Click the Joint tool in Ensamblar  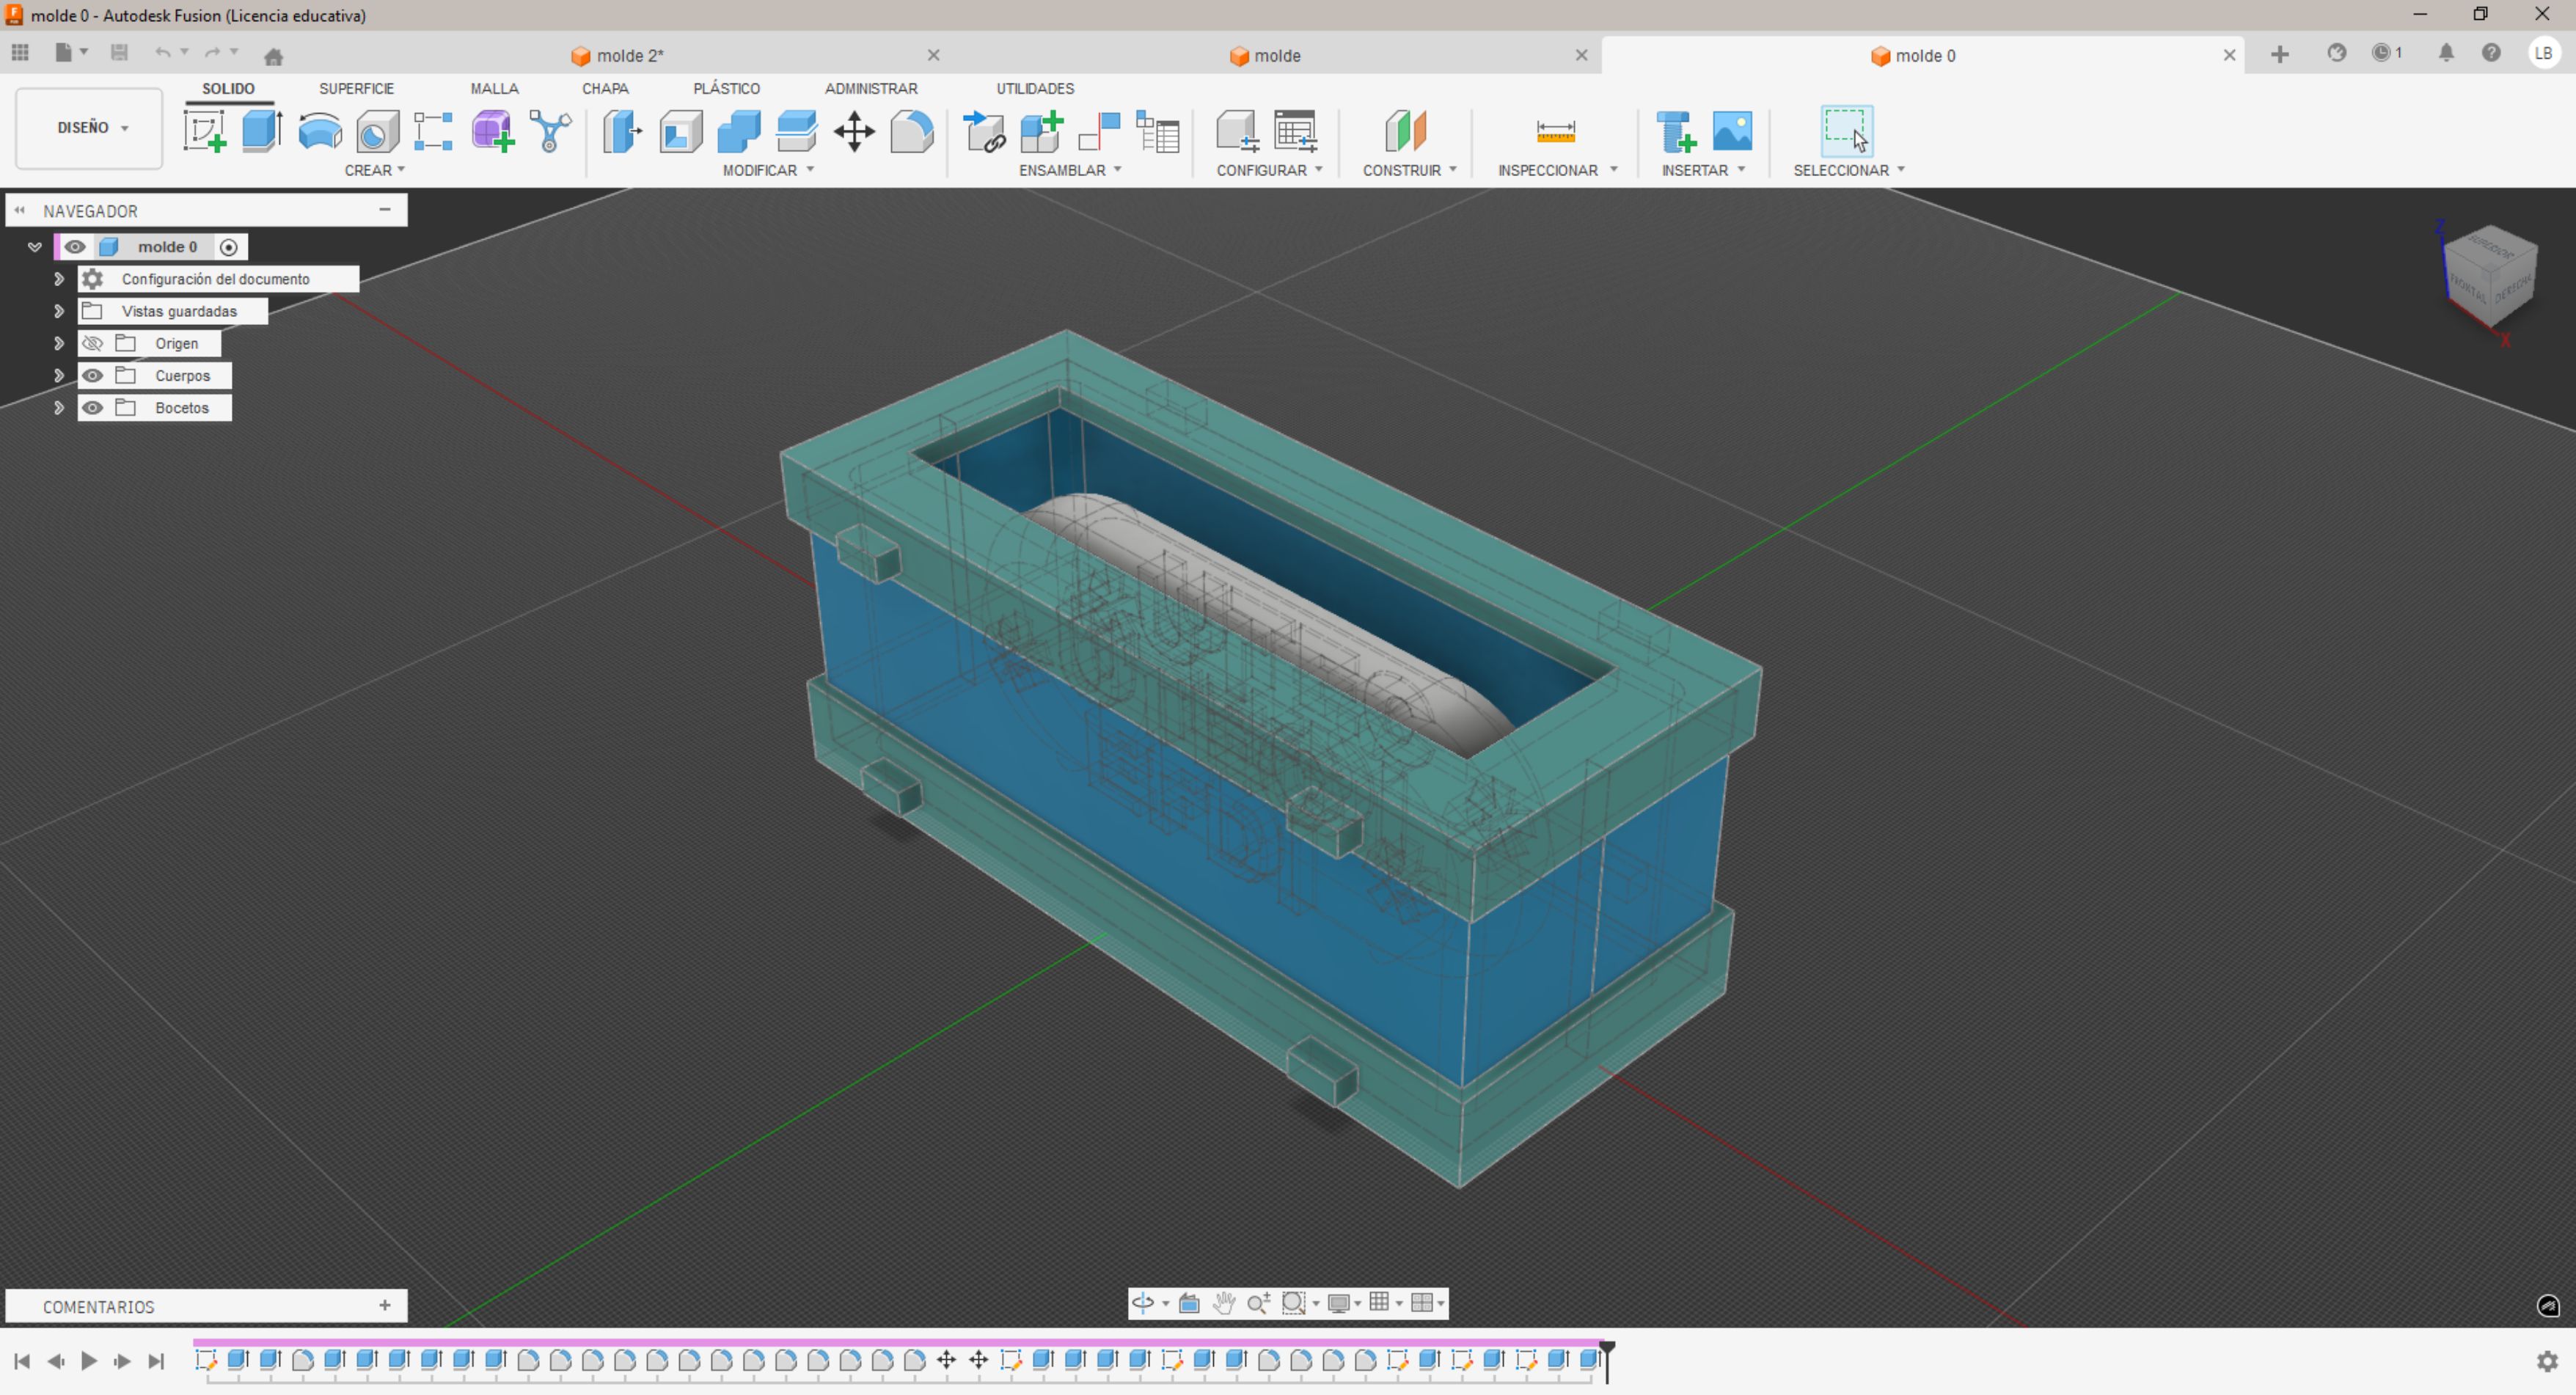(x=1099, y=131)
